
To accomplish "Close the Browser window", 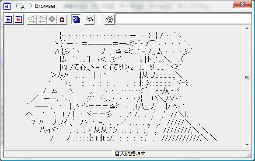I will coord(242,4).
